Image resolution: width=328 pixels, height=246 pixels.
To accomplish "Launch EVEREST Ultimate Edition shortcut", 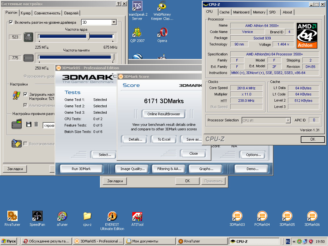I will (x=112, y=221).
